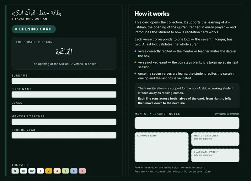This screenshot has width=251, height=181.
Task: Select path step D2
Action: click(x=32, y=171)
